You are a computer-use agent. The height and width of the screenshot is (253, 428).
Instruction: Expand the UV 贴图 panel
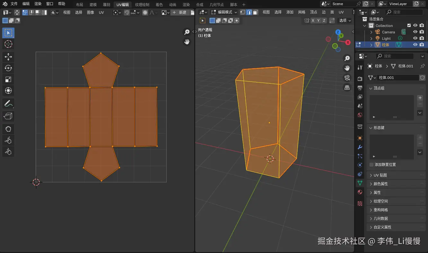pyautogui.click(x=380, y=175)
